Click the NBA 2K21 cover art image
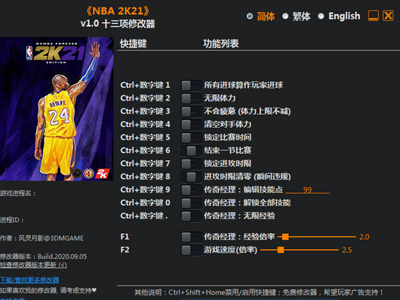 (x=57, y=109)
